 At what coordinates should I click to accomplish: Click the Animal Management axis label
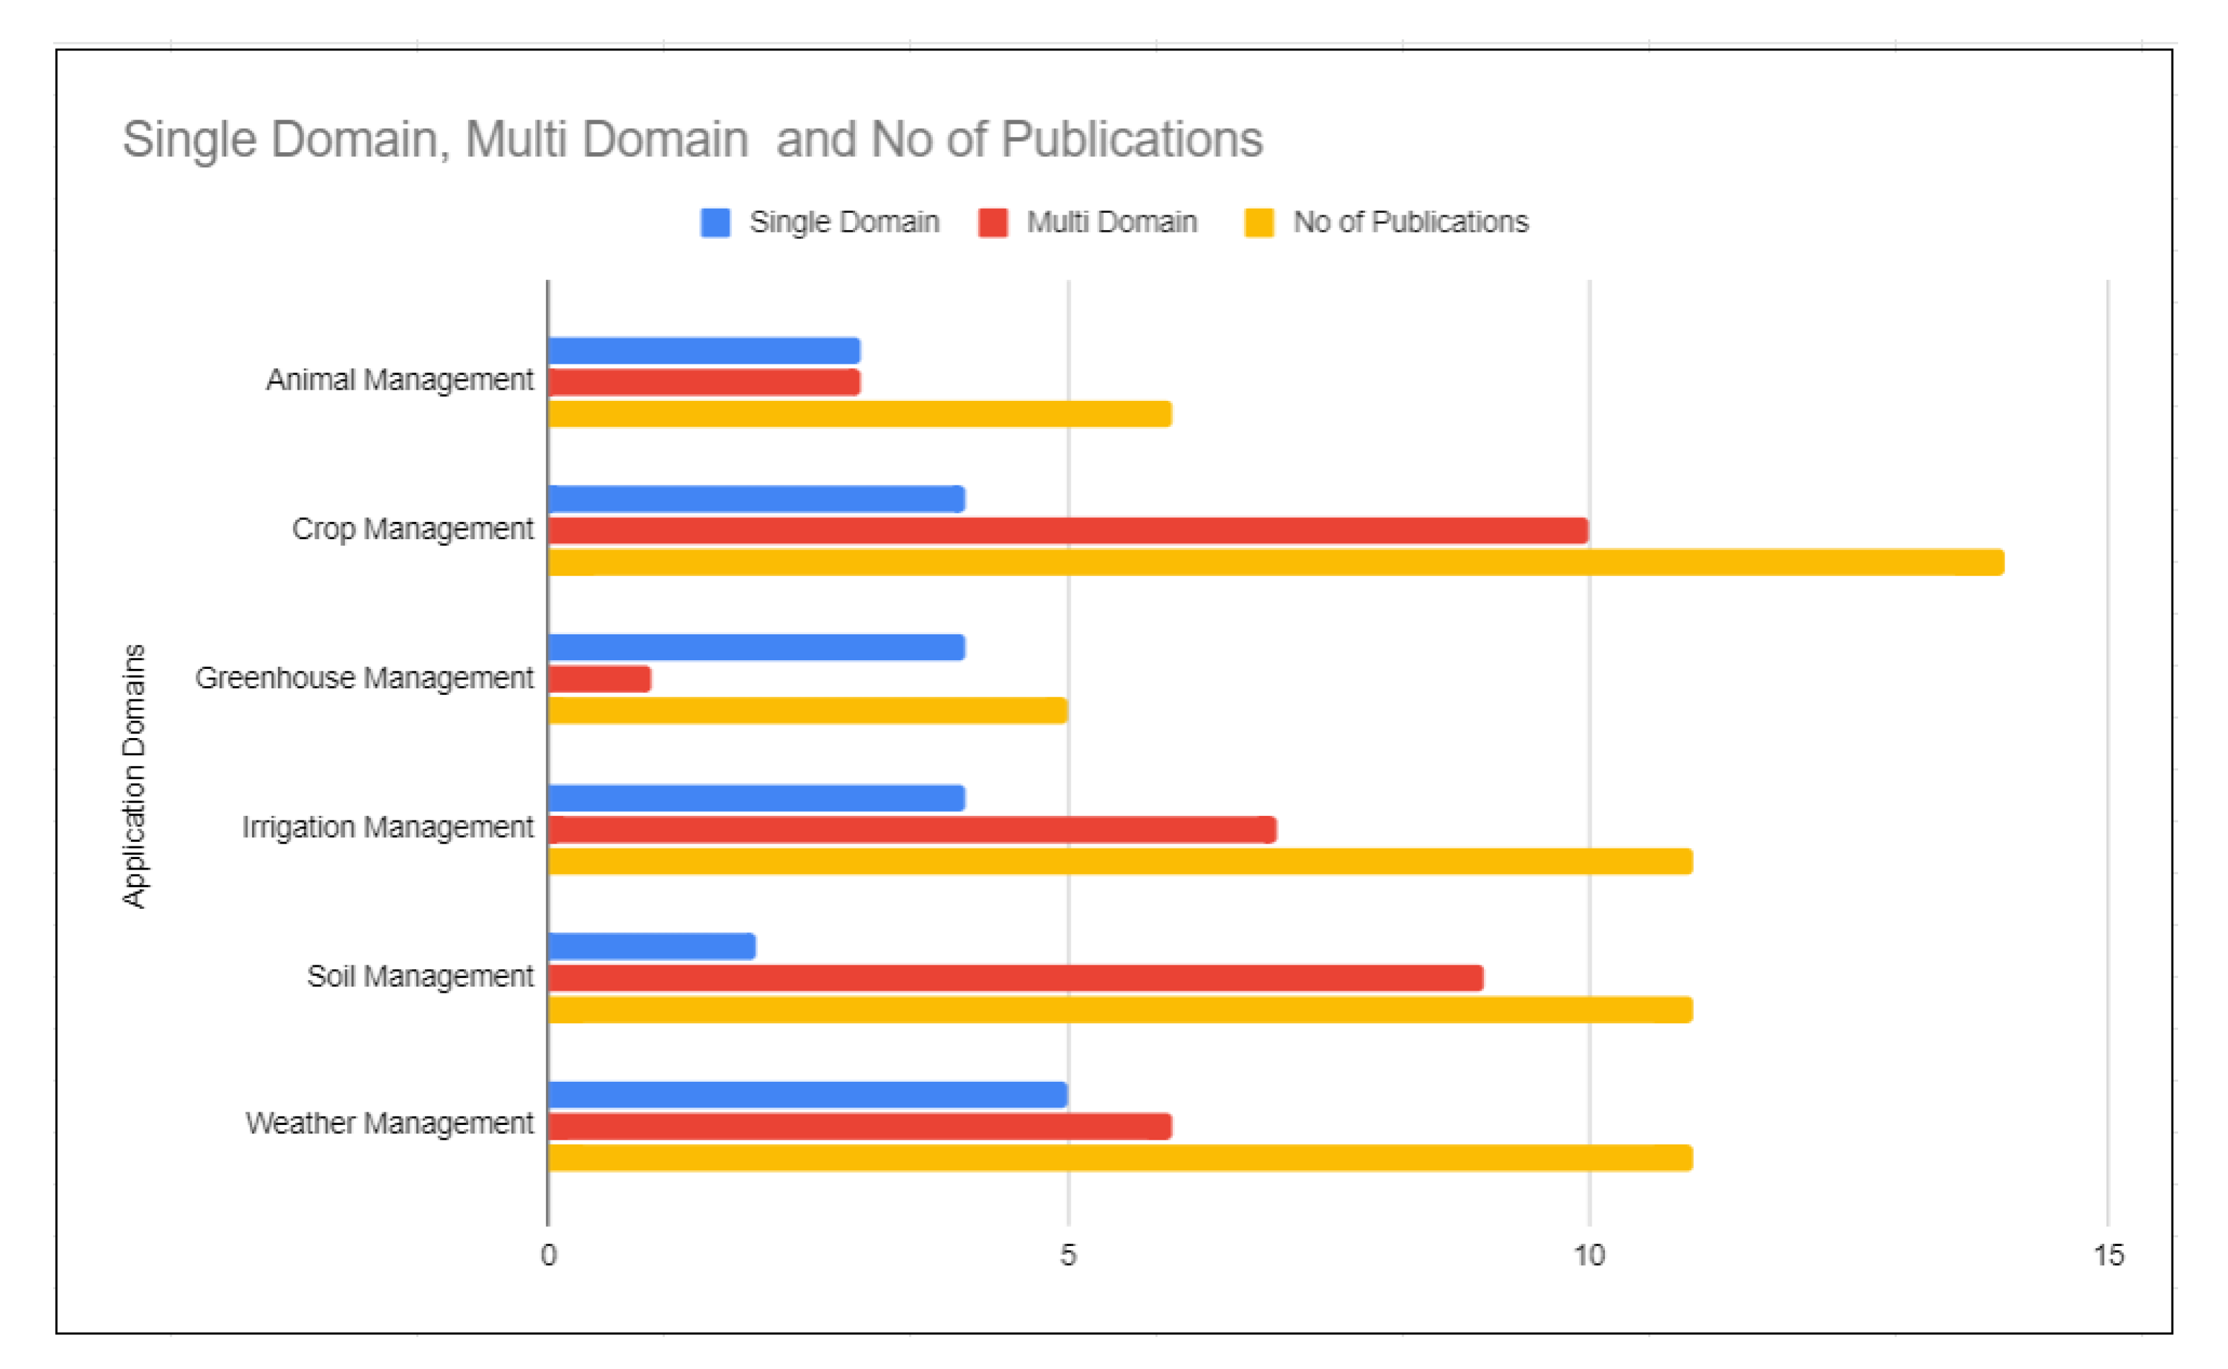pos(399,380)
